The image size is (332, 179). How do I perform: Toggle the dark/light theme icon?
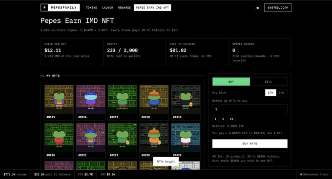(x=258, y=8)
